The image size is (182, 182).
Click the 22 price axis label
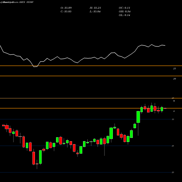pyautogui.click(x=173, y=173)
